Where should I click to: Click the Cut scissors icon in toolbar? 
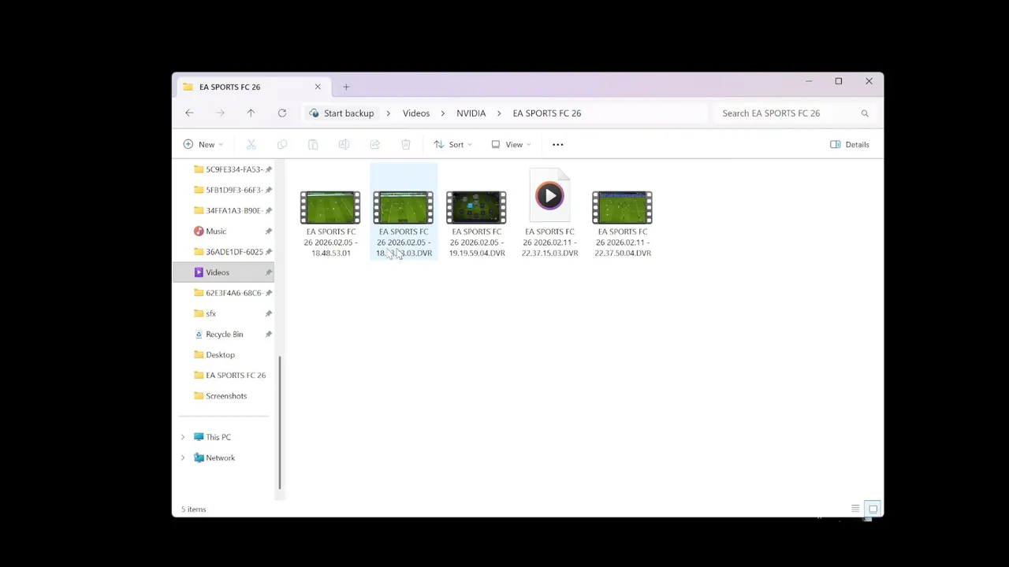[x=251, y=144]
